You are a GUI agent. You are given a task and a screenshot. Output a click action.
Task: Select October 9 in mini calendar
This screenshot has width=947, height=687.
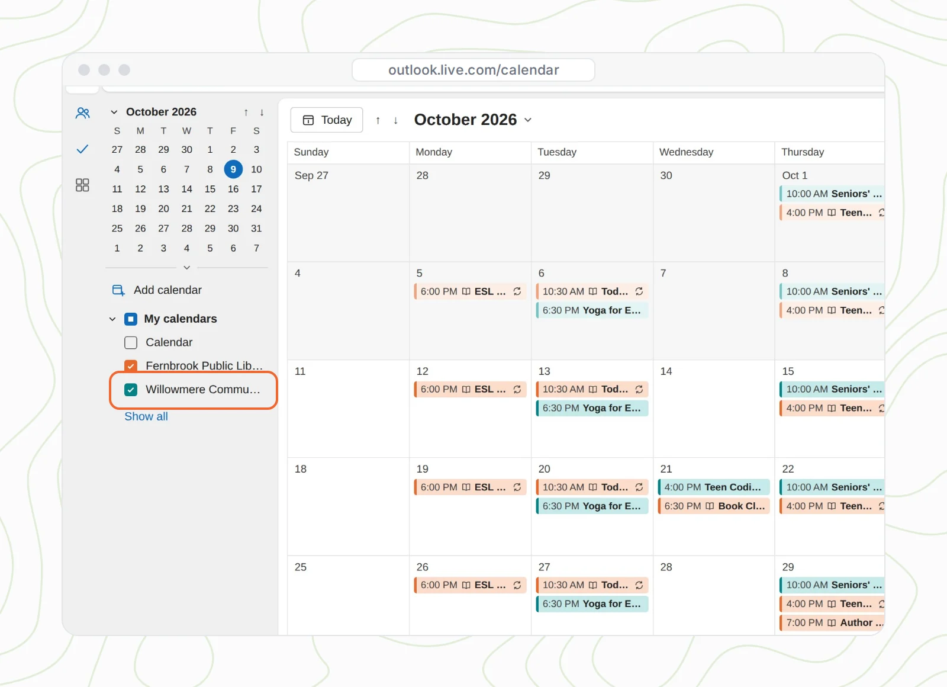pos(233,169)
